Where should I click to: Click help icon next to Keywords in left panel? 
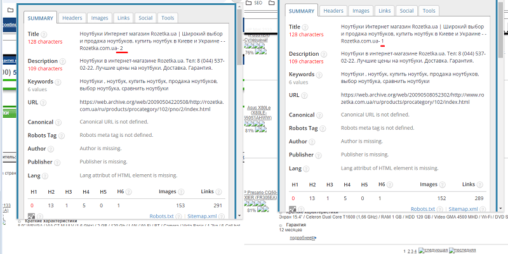coord(58,82)
